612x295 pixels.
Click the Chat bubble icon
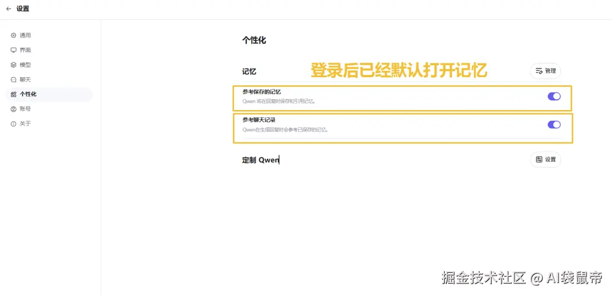[x=13, y=80]
